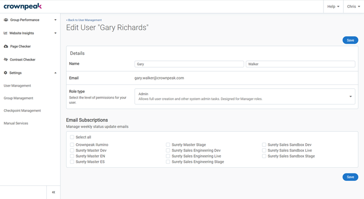Viewport: 364px width, 199px height.
Task: Click the Email Subscriptions heading
Action: (x=87, y=120)
